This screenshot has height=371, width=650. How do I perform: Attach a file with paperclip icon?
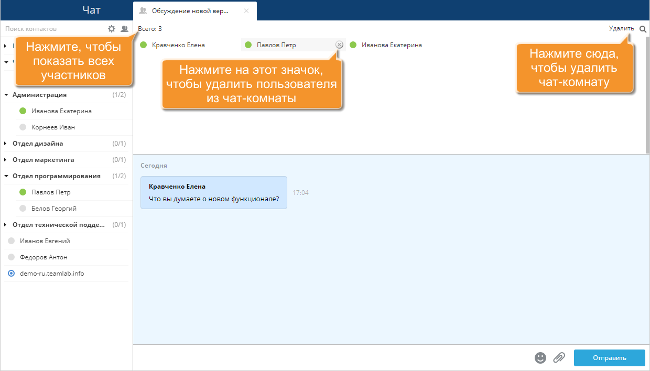[x=559, y=358]
